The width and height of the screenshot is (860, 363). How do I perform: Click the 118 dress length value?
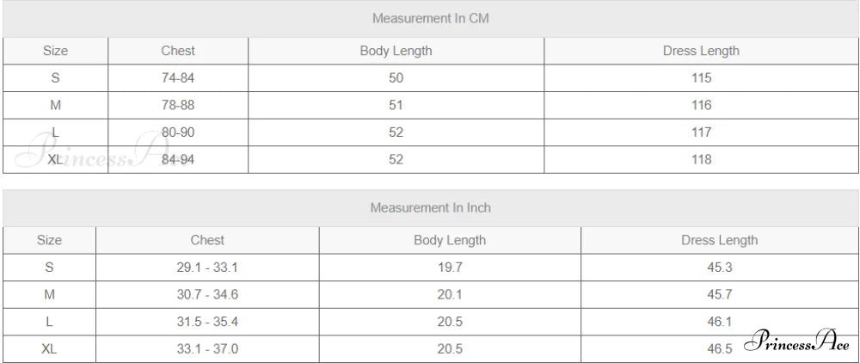click(701, 159)
